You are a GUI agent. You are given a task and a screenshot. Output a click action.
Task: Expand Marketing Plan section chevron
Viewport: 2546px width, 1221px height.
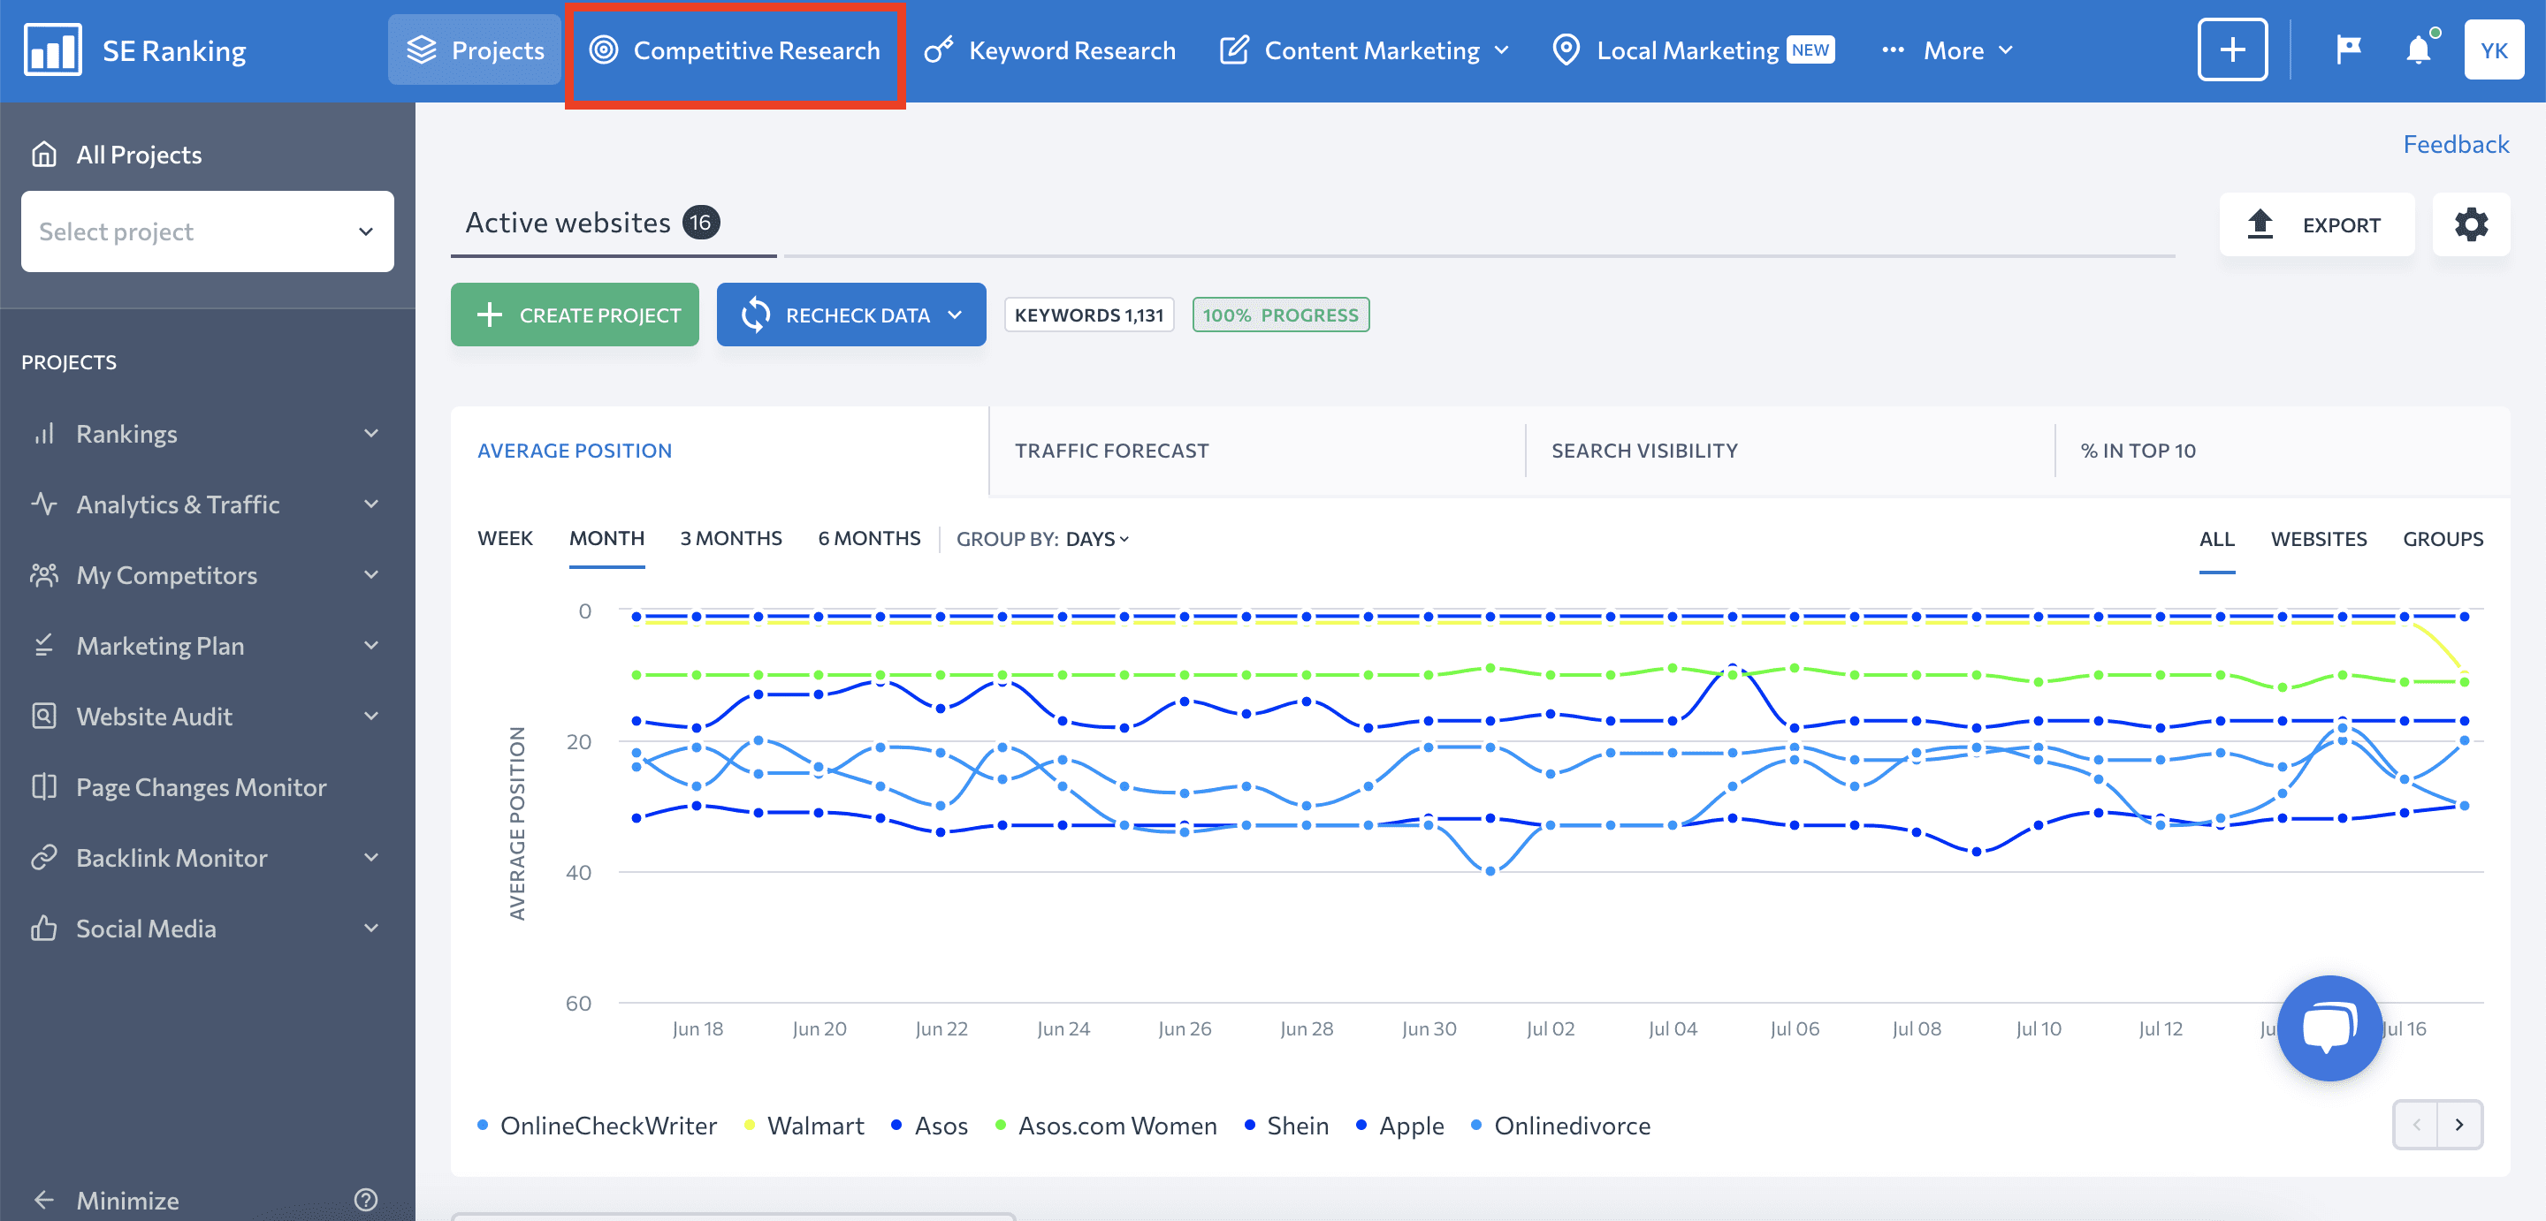[371, 645]
